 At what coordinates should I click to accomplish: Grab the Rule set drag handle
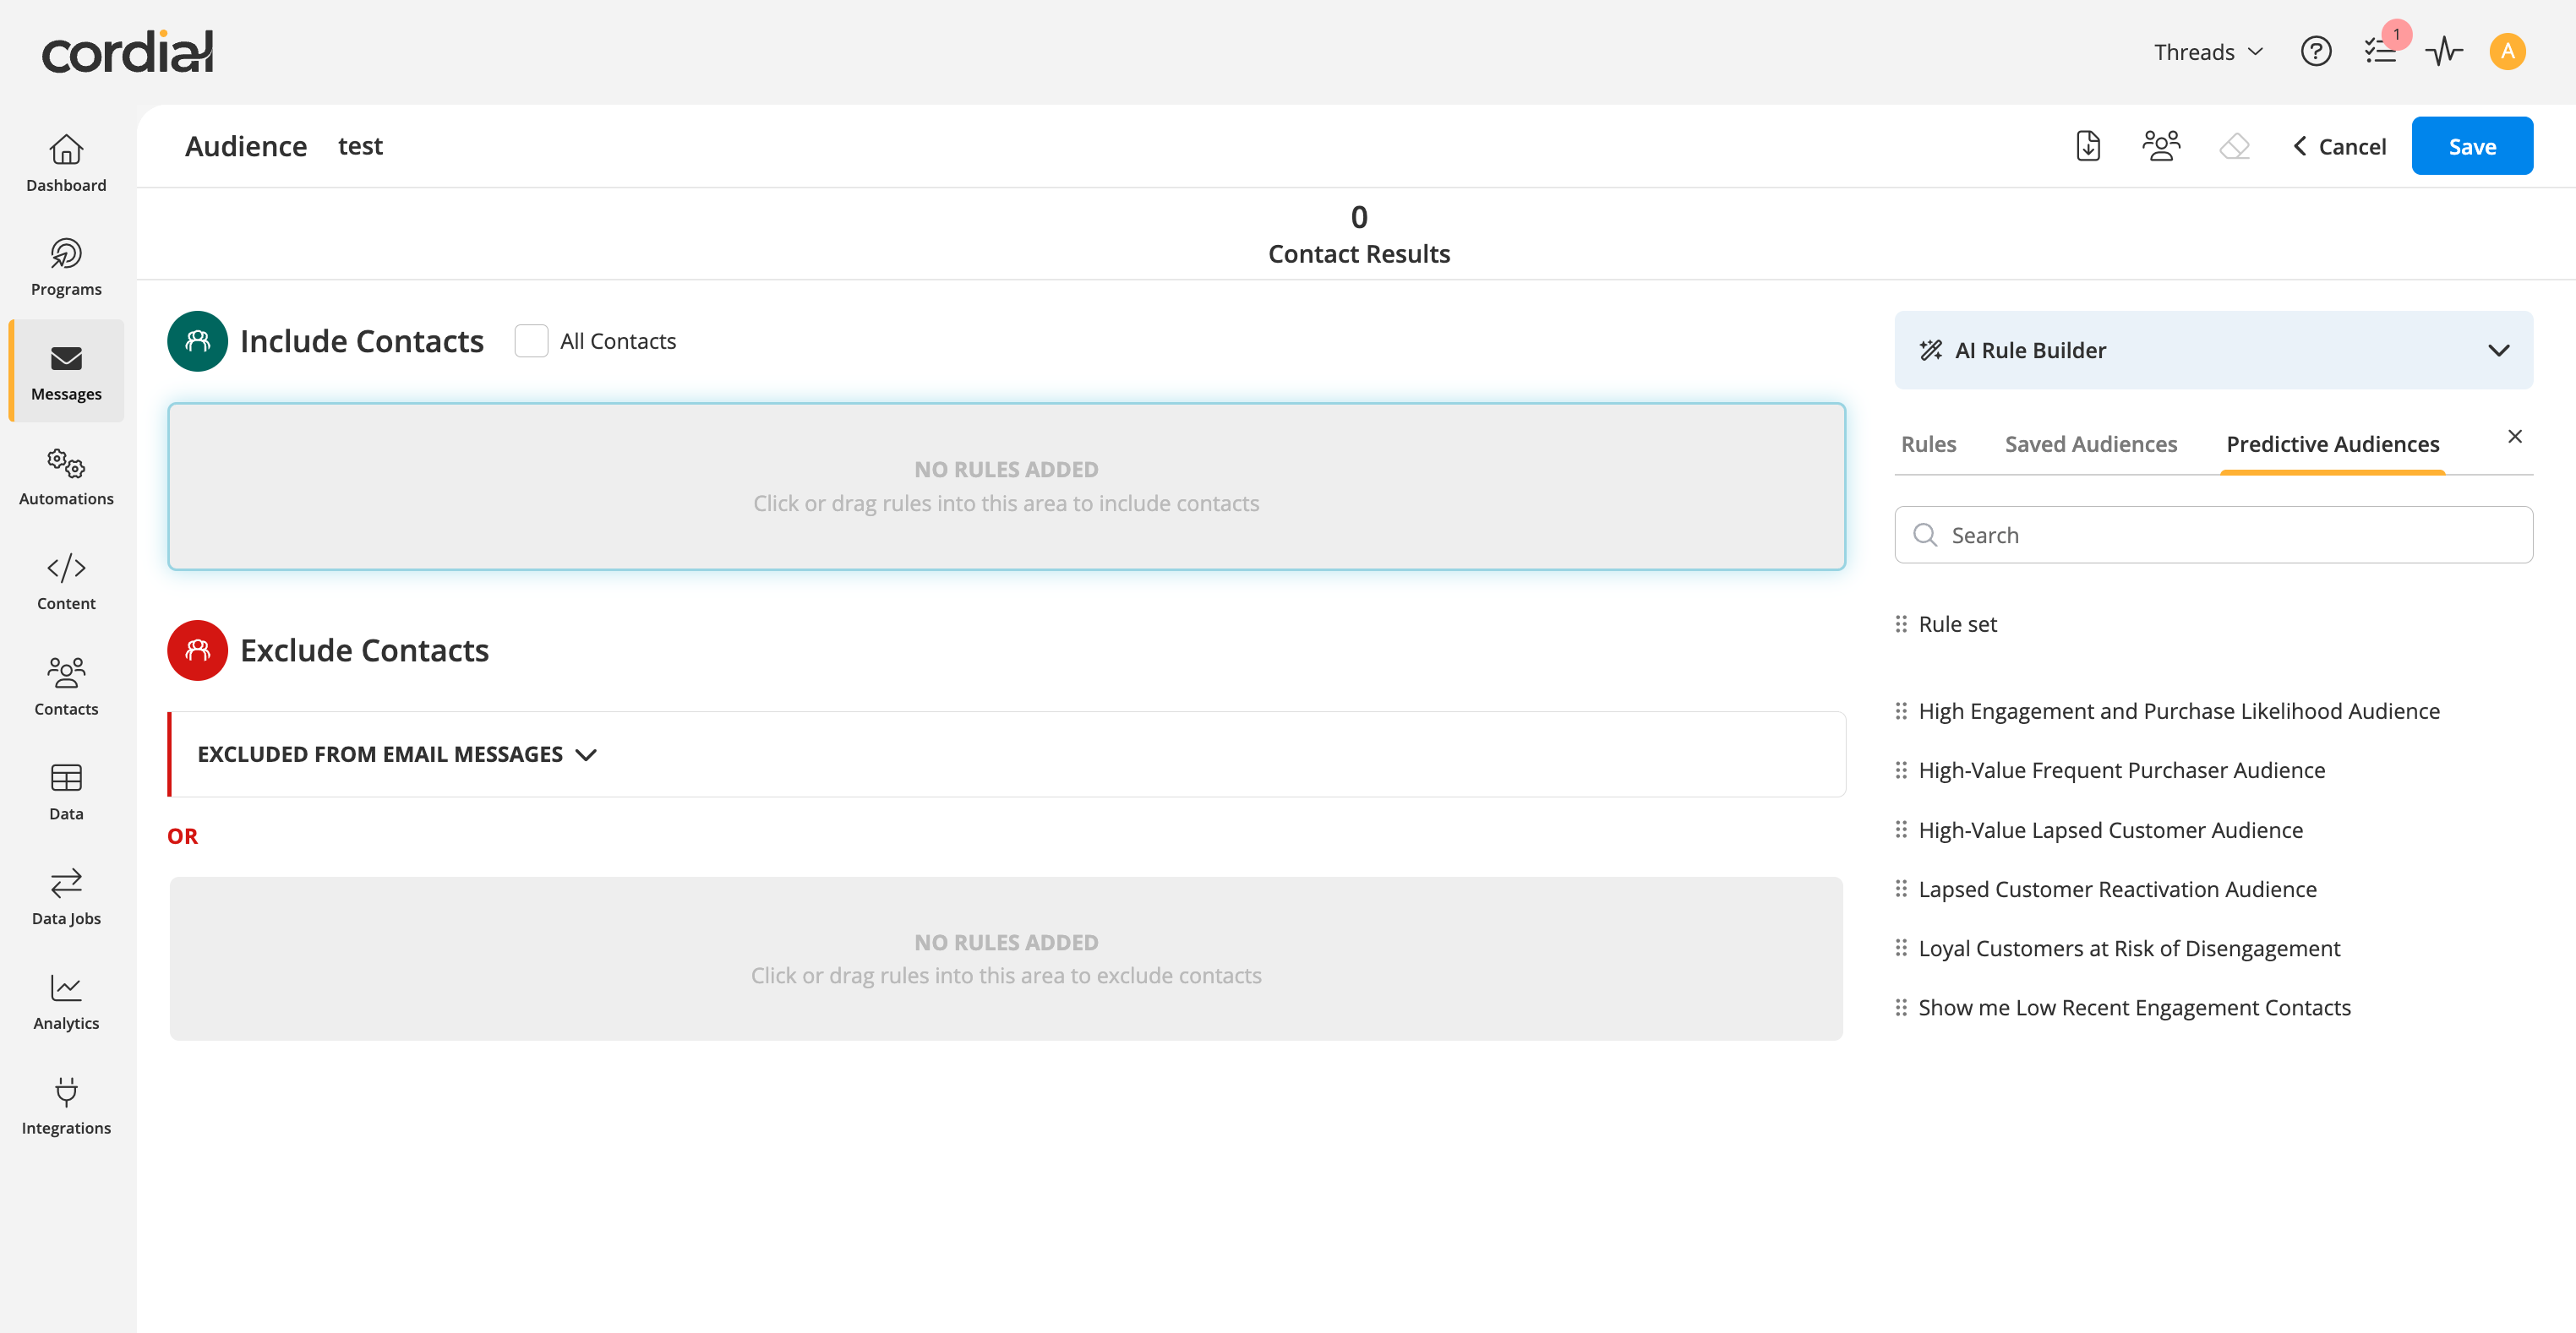[1901, 623]
